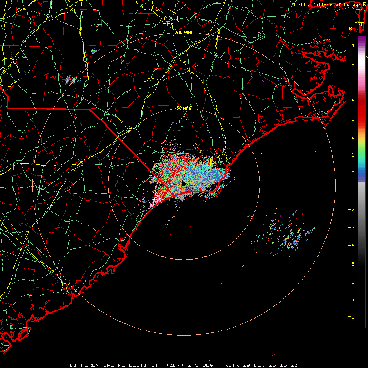Click the 5 value on the dB scale
The width and height of the screenshot is (368, 368).
[x=353, y=82]
